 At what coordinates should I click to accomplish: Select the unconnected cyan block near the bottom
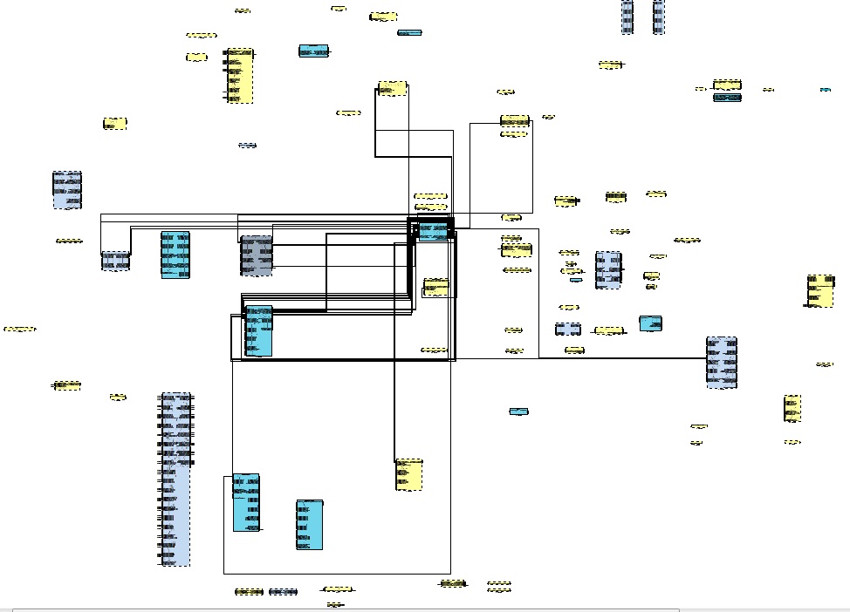click(309, 525)
